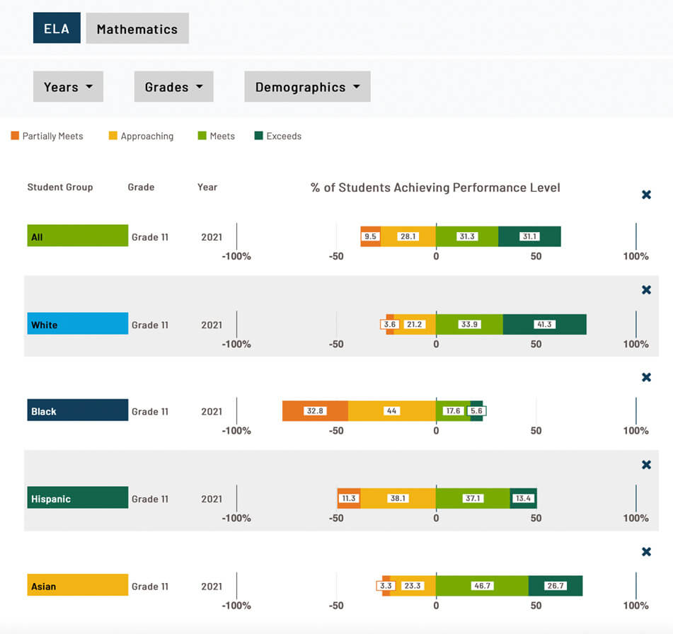Click the 32.8 Partially Meets bar for Black
The width and height of the screenshot is (673, 634).
click(x=315, y=411)
